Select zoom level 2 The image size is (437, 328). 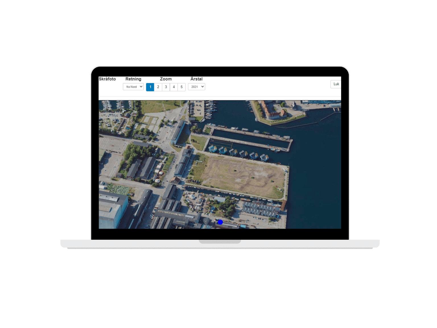158,87
